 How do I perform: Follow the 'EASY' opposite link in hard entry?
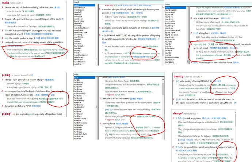click(x=123, y=120)
